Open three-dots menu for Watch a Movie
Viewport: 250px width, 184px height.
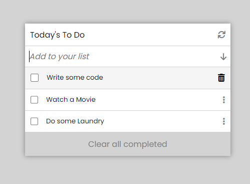(224, 100)
